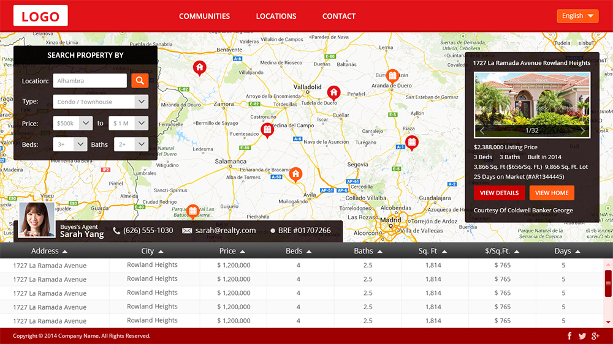Click the orange building marker at Aranda de Duero
The width and height of the screenshot is (613, 344).
[392, 76]
